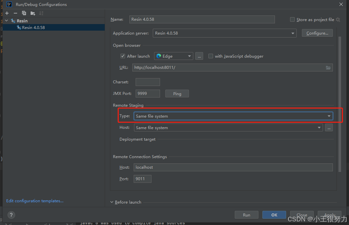Browse URL with the folder icon
This screenshot has width=349, height=225.
pyautogui.click(x=328, y=68)
